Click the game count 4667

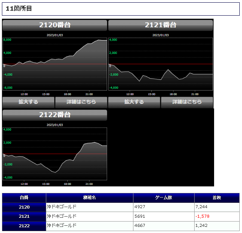[x=140, y=226]
